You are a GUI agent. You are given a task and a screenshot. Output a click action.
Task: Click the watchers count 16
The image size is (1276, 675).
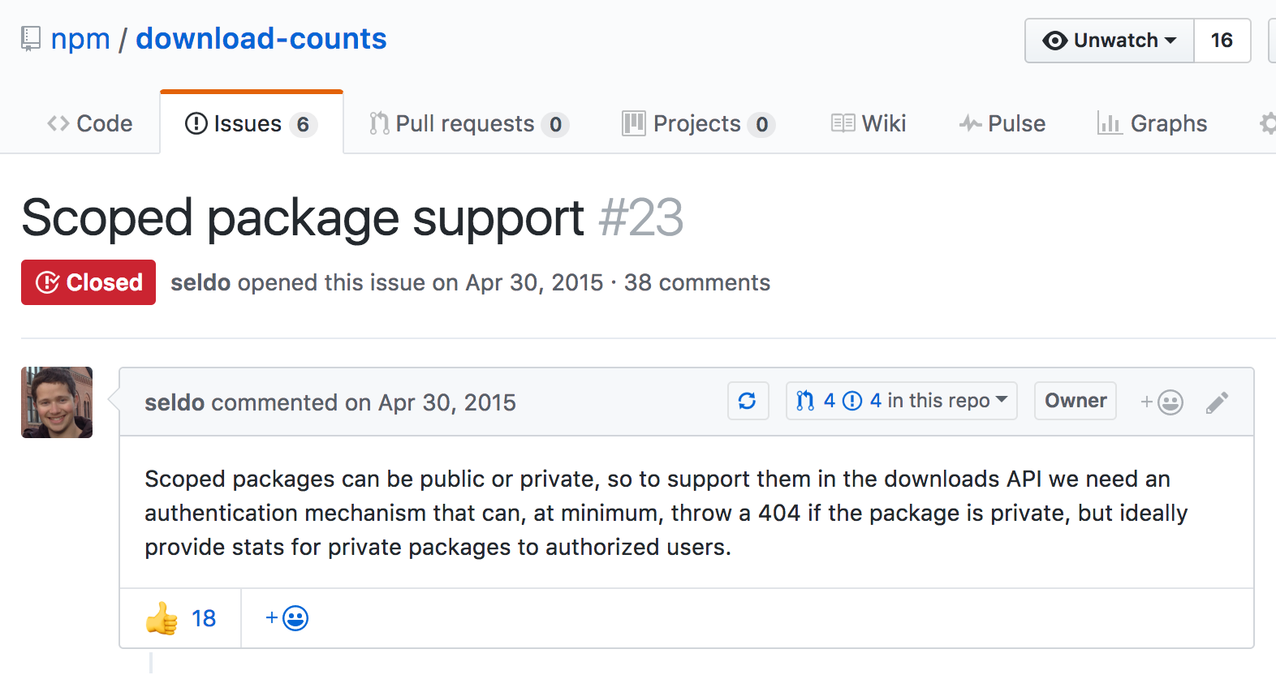point(1222,41)
